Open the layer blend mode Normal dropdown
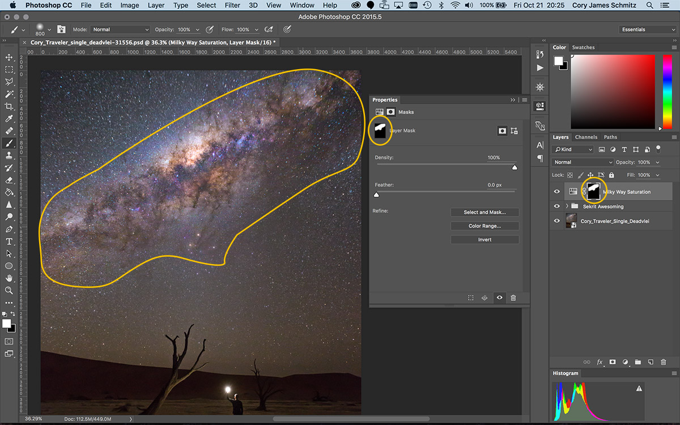 click(583, 162)
